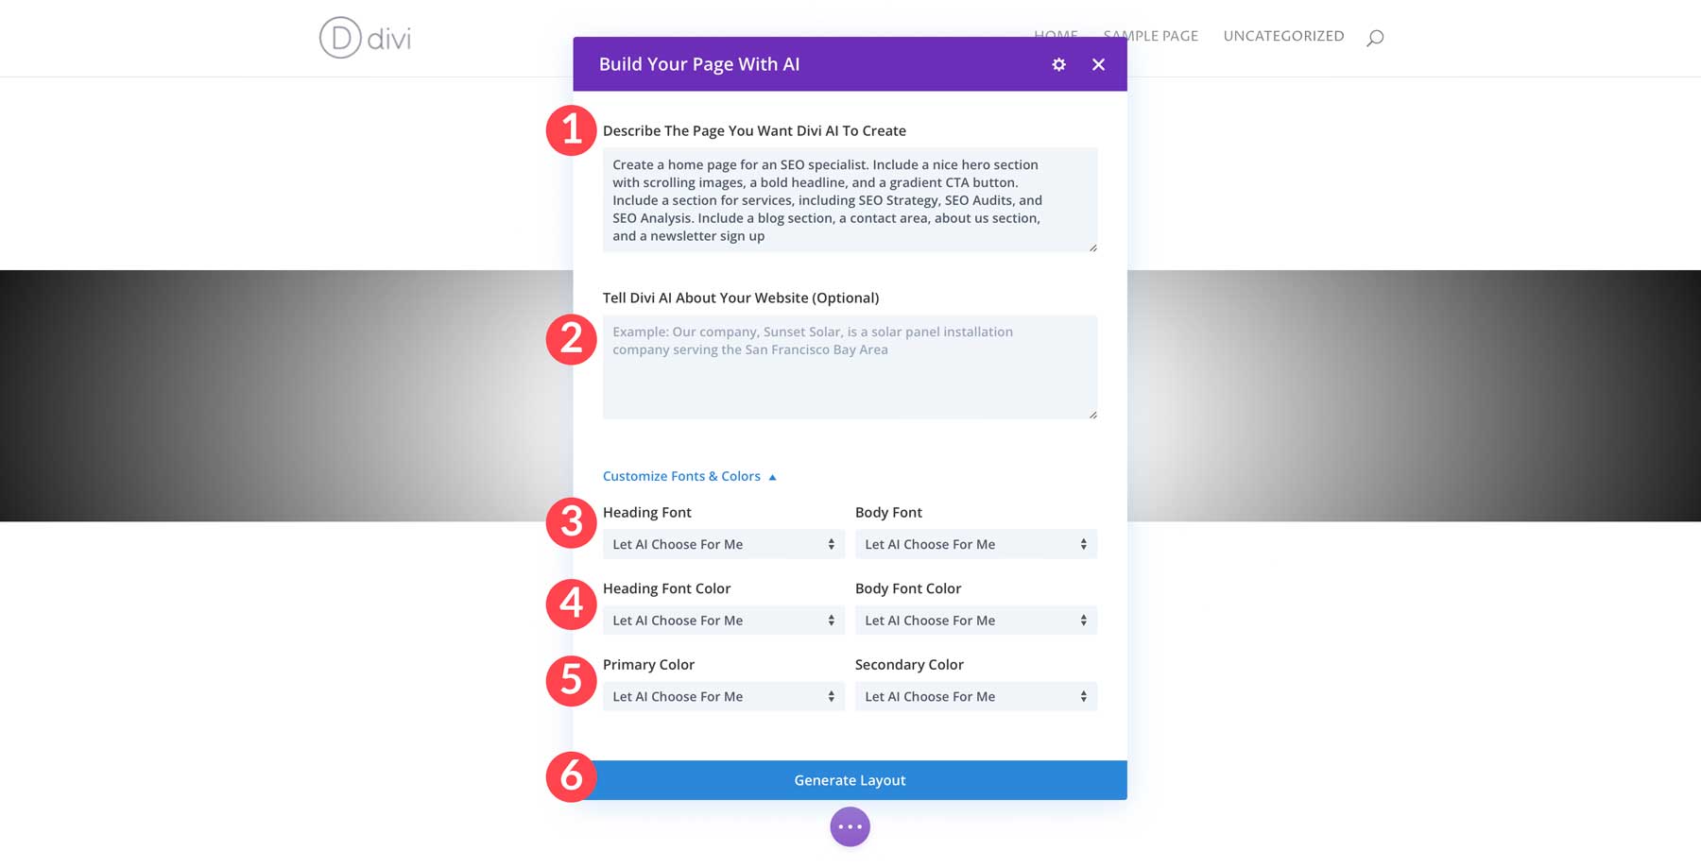Click the Heading Font dropdown stepper arrows
The height and width of the screenshot is (868, 1701).
tap(831, 544)
